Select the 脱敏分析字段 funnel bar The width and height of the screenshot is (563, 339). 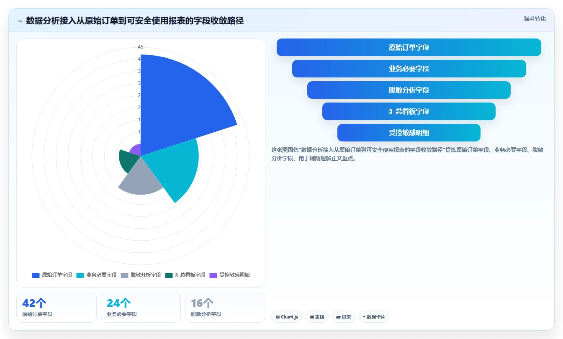(x=409, y=90)
